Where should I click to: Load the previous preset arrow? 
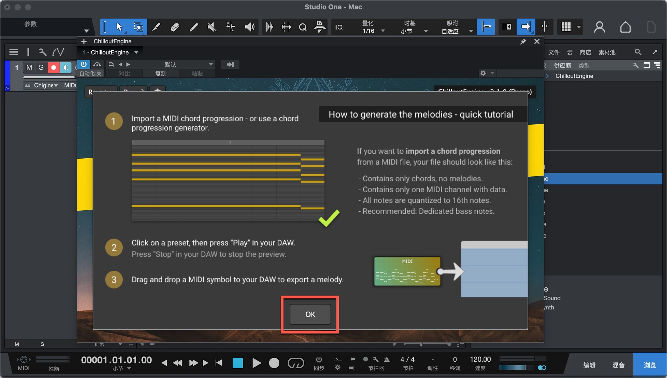coord(121,65)
